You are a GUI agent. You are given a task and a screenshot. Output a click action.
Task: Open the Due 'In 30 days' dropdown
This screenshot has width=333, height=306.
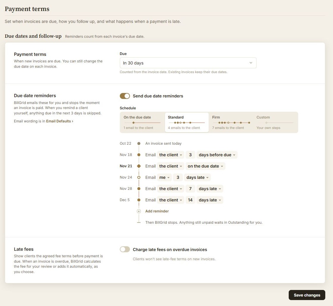click(188, 63)
